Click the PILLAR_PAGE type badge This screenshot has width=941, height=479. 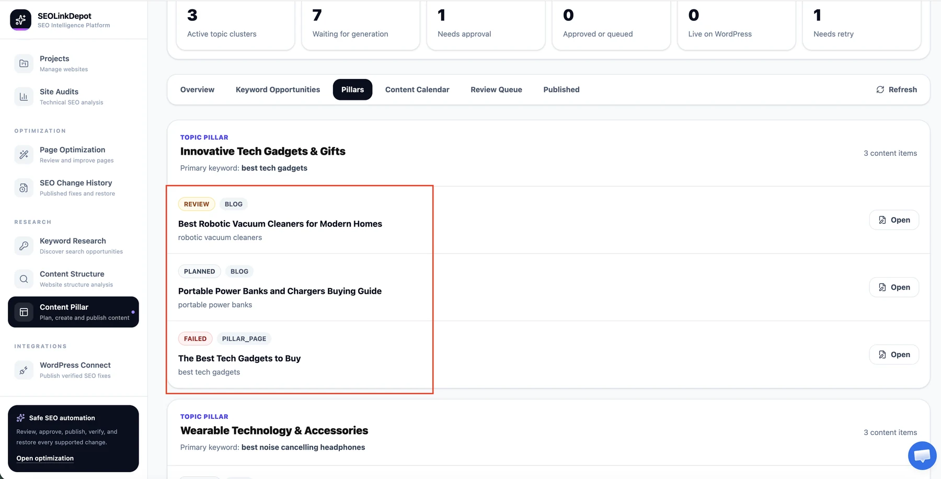244,339
